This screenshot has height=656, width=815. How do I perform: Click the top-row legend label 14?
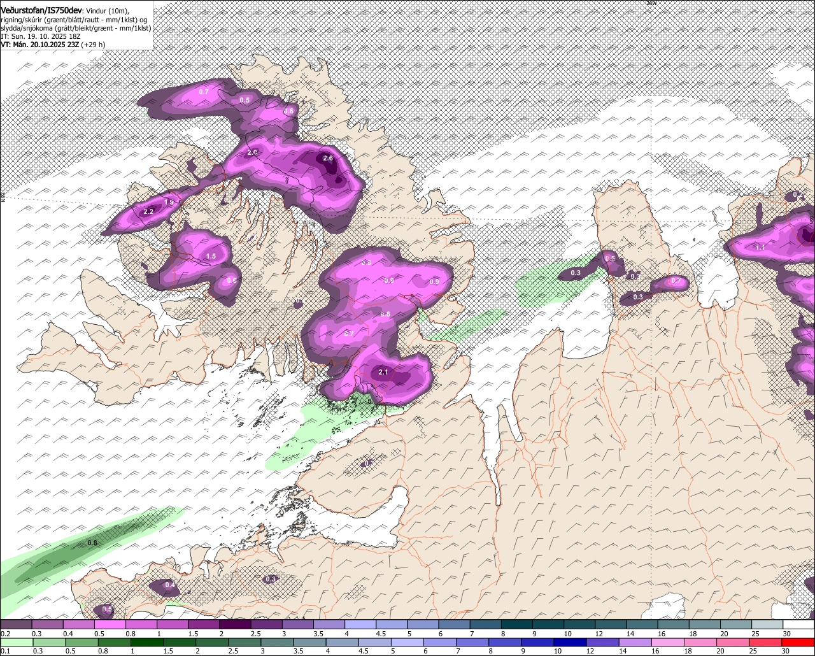pyautogui.click(x=630, y=634)
